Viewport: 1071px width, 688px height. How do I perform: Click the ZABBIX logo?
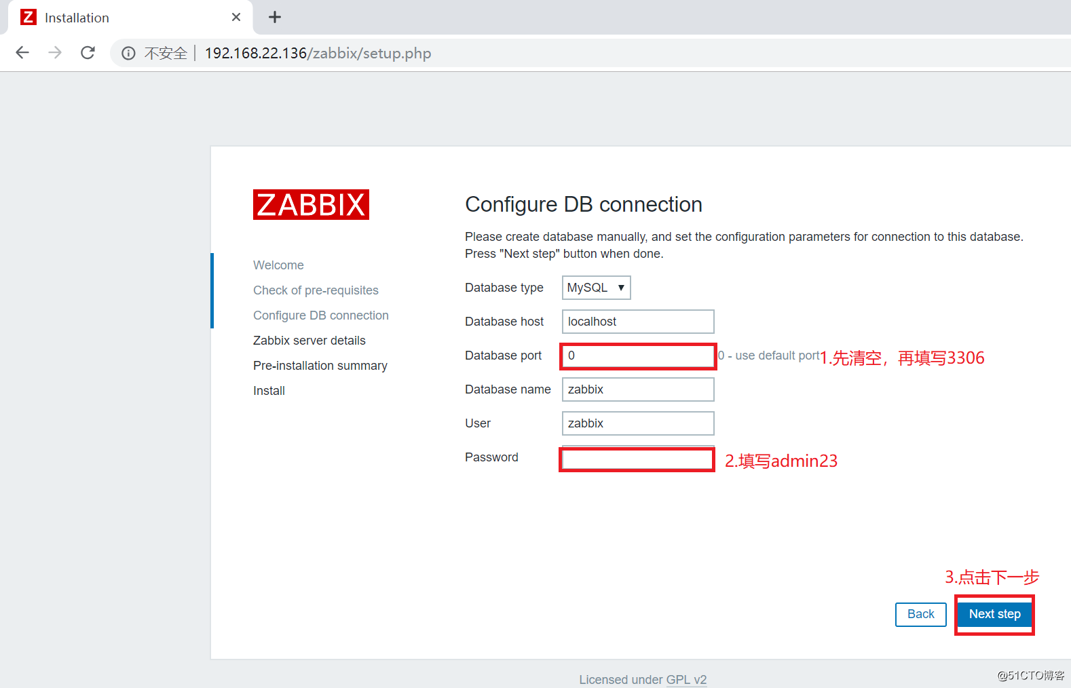311,204
